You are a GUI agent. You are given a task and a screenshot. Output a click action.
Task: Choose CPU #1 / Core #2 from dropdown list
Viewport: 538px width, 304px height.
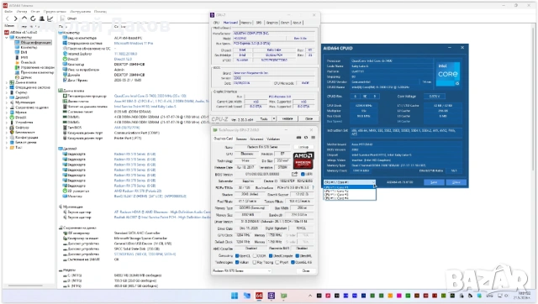(350, 191)
